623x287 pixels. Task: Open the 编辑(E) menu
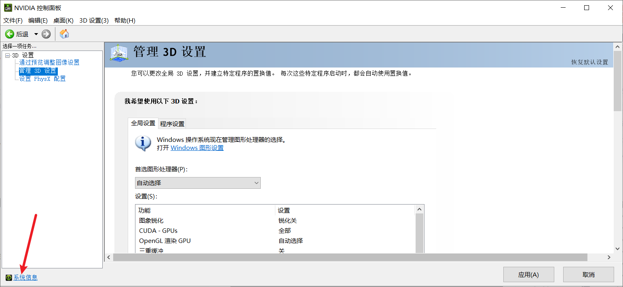pos(38,20)
